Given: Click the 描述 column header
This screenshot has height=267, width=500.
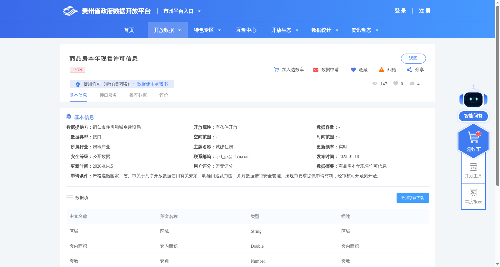Looking at the screenshot, I should click(346, 217).
